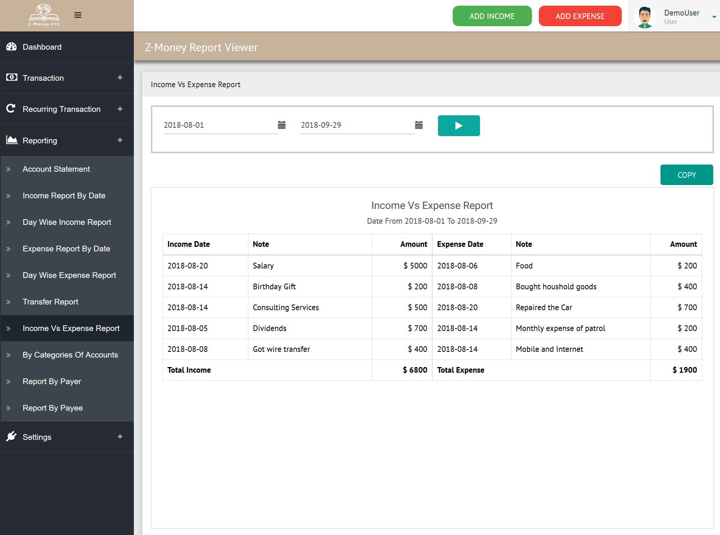Viewport: 720px width, 535px height.
Task: Expand the Recurring Transaction plus
Action: click(x=120, y=109)
